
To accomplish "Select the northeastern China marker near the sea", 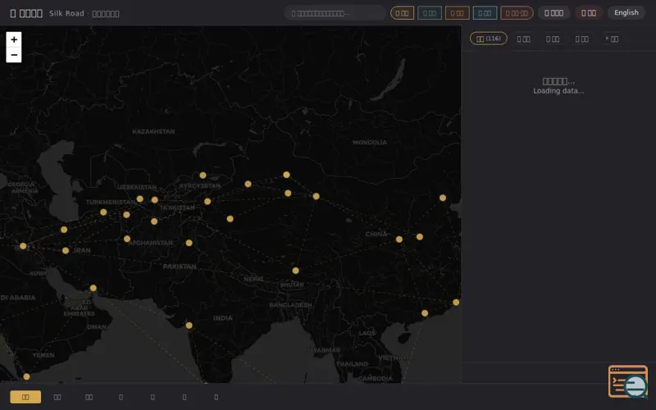I will tap(443, 198).
